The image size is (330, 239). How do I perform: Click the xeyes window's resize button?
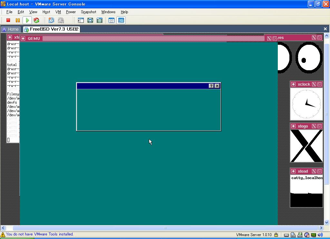[x=319, y=37]
